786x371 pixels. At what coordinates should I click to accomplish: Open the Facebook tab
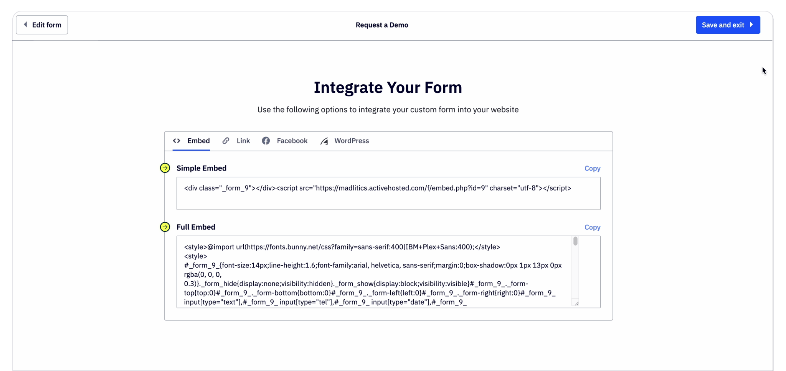(285, 141)
